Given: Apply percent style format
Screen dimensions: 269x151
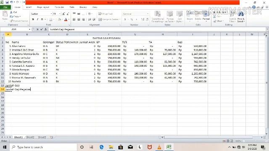Looking at the screenshot, I should 132,20.
